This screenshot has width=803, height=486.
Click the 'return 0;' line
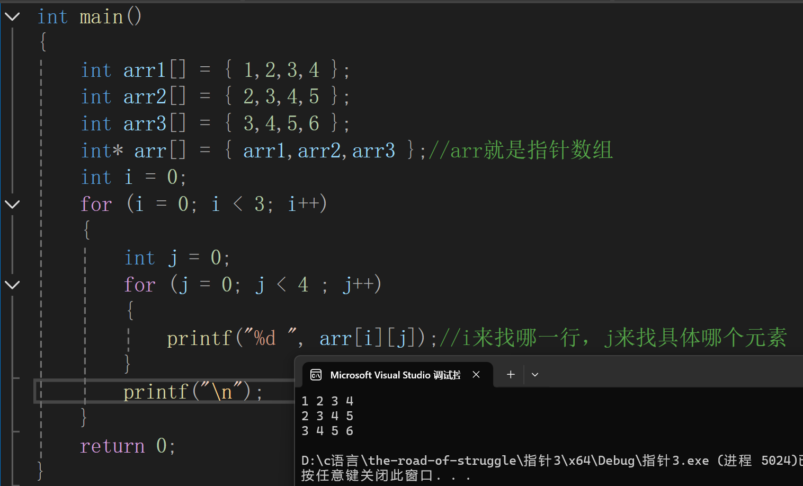[x=128, y=446]
